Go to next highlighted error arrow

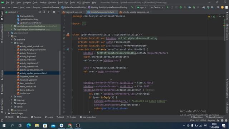[x=223, y=16]
